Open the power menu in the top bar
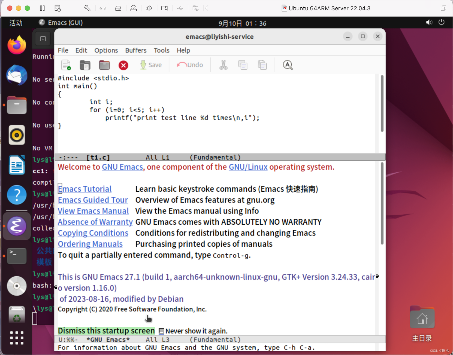 pyautogui.click(x=442, y=23)
